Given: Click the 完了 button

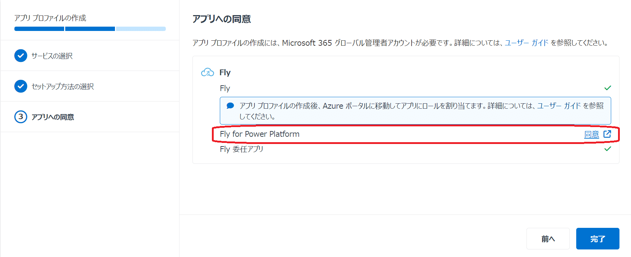Looking at the screenshot, I should point(597,239).
